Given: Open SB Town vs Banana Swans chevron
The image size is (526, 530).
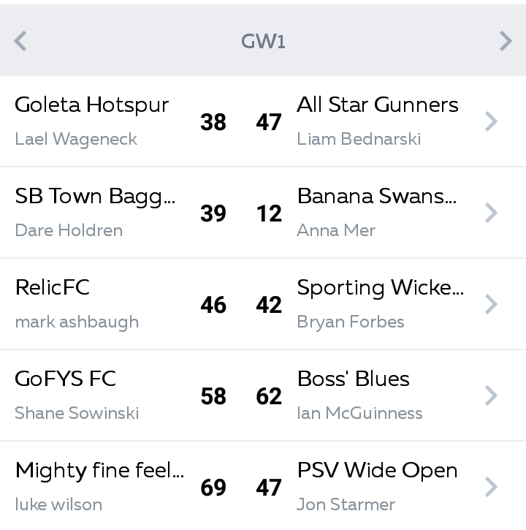Looking at the screenshot, I should pyautogui.click(x=491, y=213).
